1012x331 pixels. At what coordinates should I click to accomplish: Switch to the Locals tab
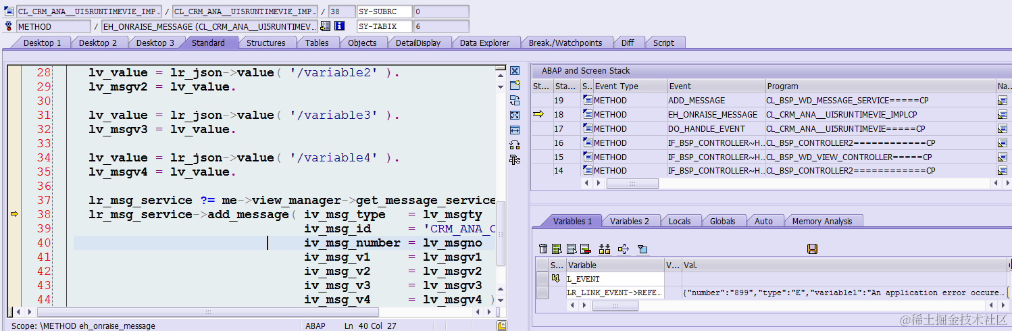(x=680, y=221)
